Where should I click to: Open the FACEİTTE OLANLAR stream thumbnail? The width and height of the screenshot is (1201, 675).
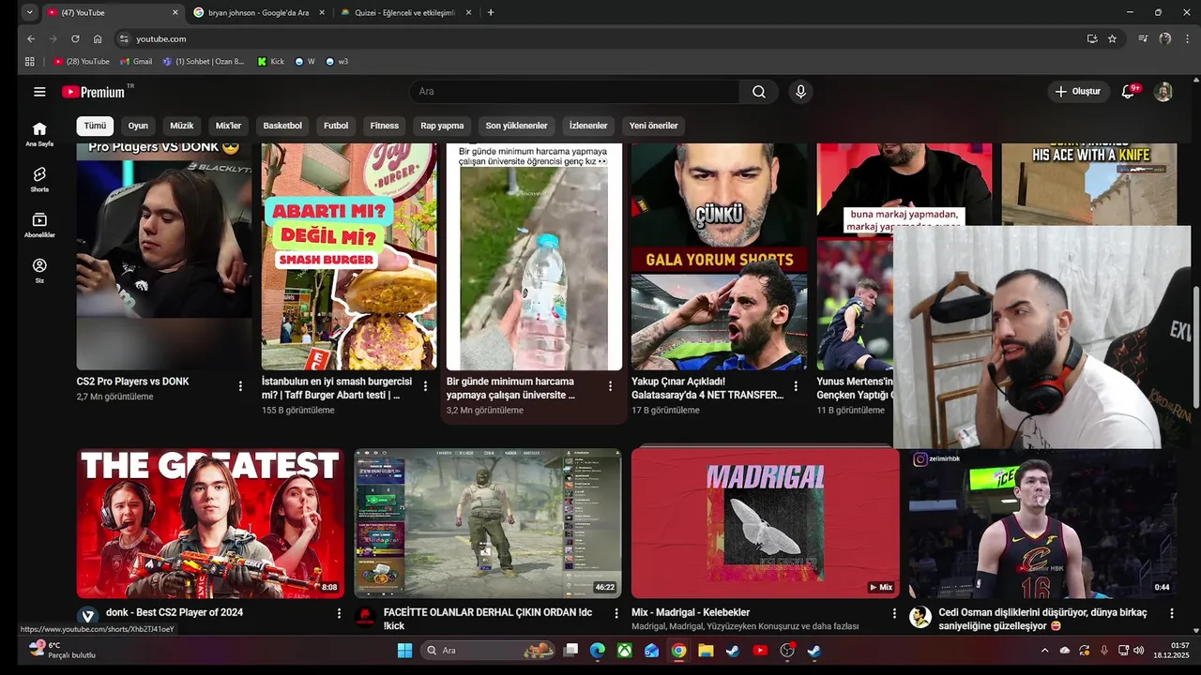coord(488,523)
